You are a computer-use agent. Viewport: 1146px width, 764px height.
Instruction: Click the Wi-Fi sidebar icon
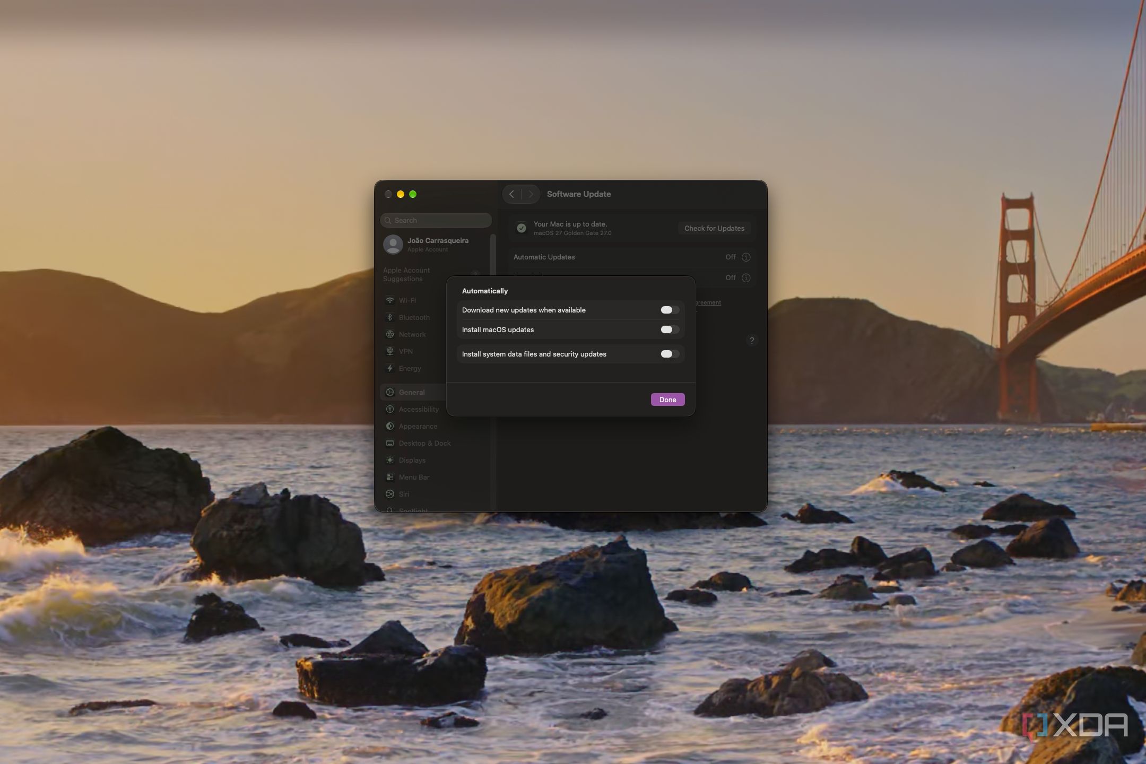click(390, 300)
